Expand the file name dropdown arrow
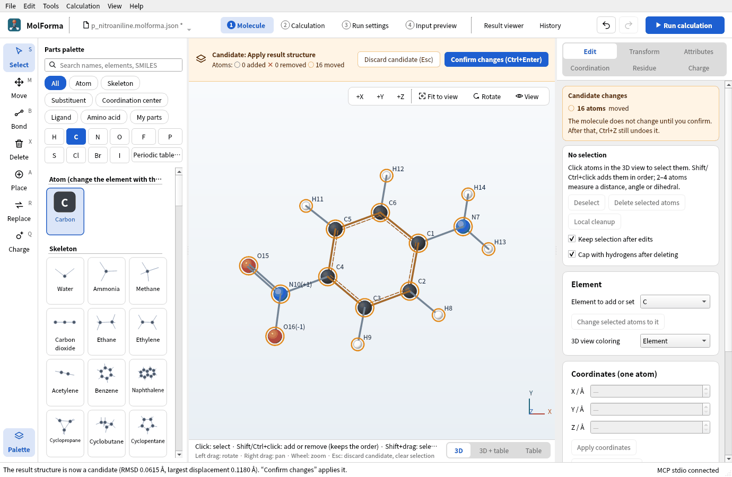The width and height of the screenshot is (732, 477). 189,29
